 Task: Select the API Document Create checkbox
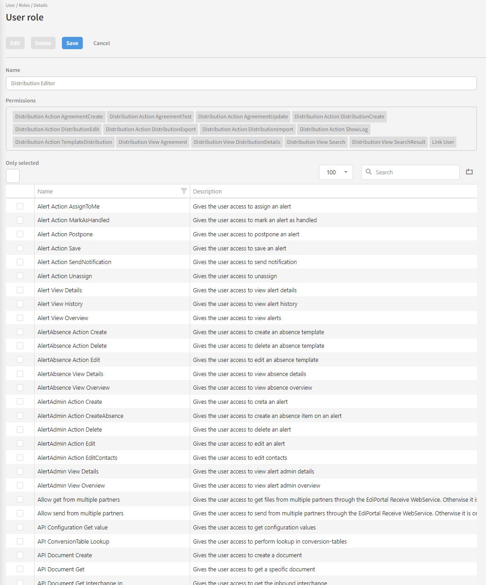click(x=20, y=555)
